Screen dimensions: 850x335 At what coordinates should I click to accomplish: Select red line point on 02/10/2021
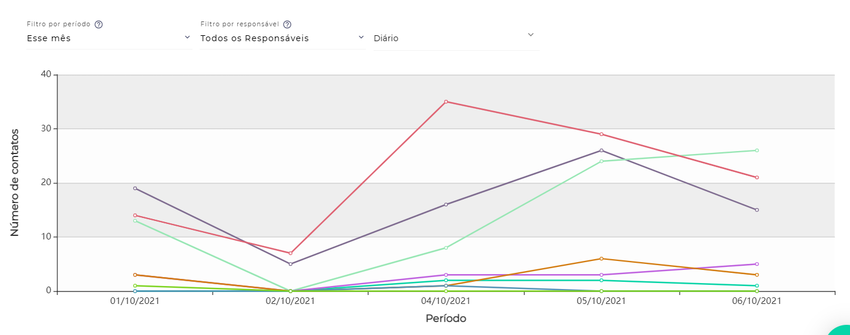tap(291, 253)
